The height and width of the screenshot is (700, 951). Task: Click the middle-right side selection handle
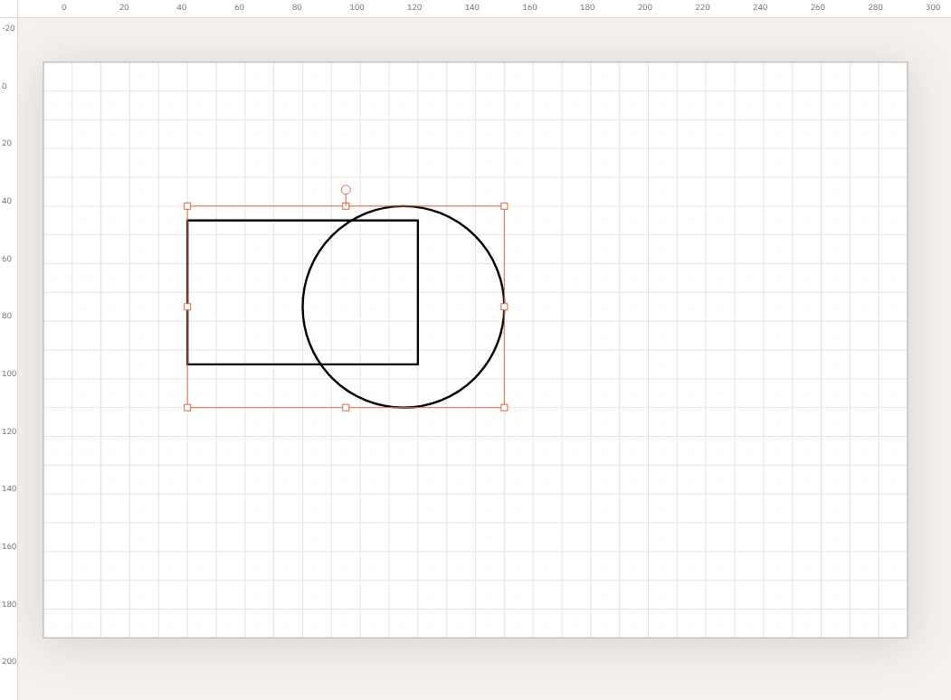click(x=504, y=307)
